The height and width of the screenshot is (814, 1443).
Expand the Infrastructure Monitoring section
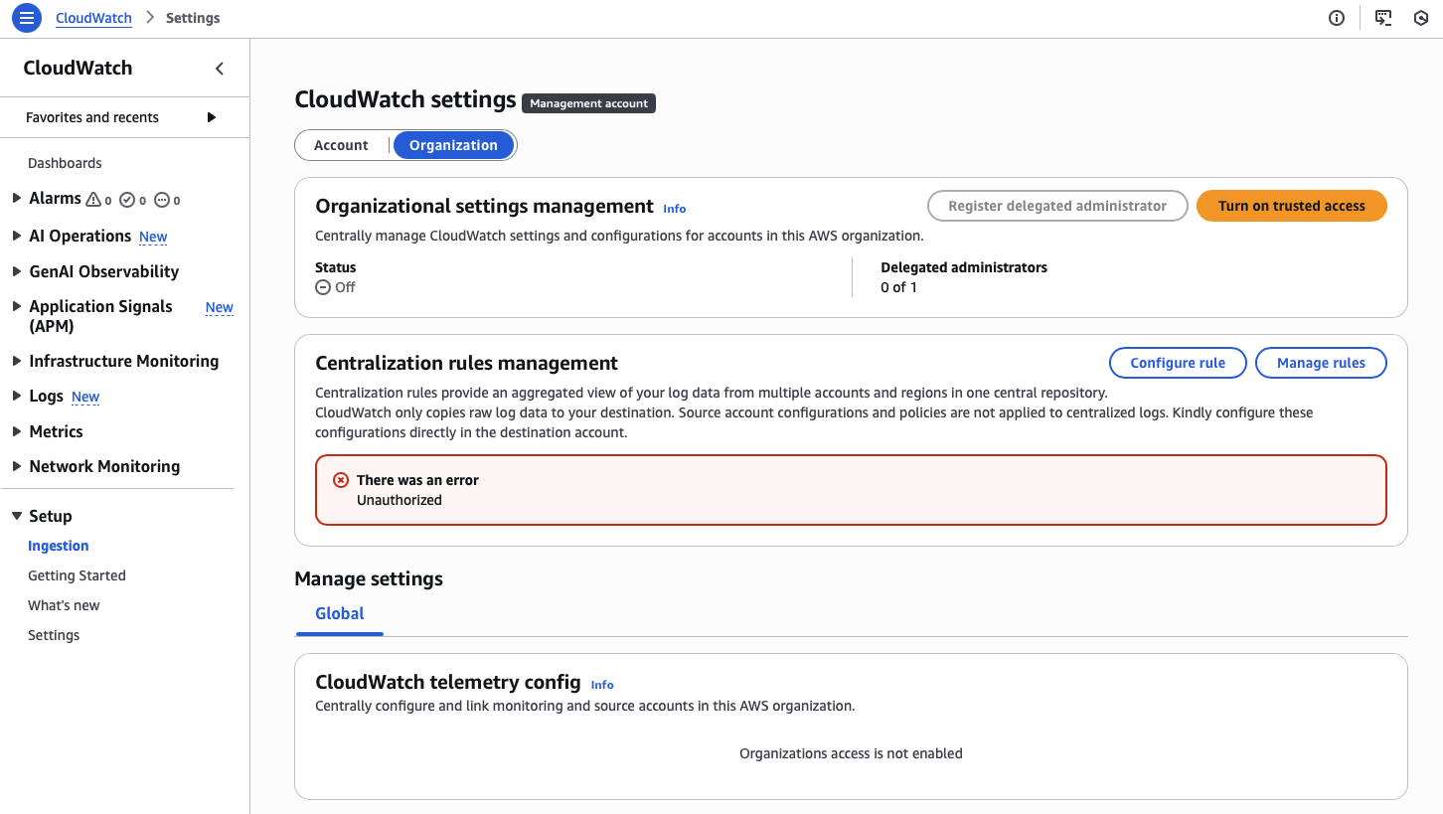pyautogui.click(x=17, y=361)
